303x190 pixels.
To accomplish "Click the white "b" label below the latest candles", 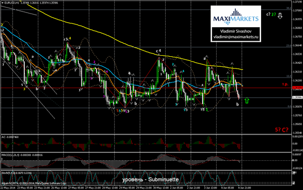I will [x=237, y=104].
